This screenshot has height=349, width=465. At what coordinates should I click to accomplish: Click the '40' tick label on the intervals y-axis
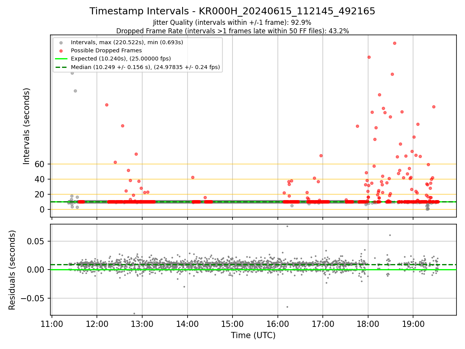[40, 179]
